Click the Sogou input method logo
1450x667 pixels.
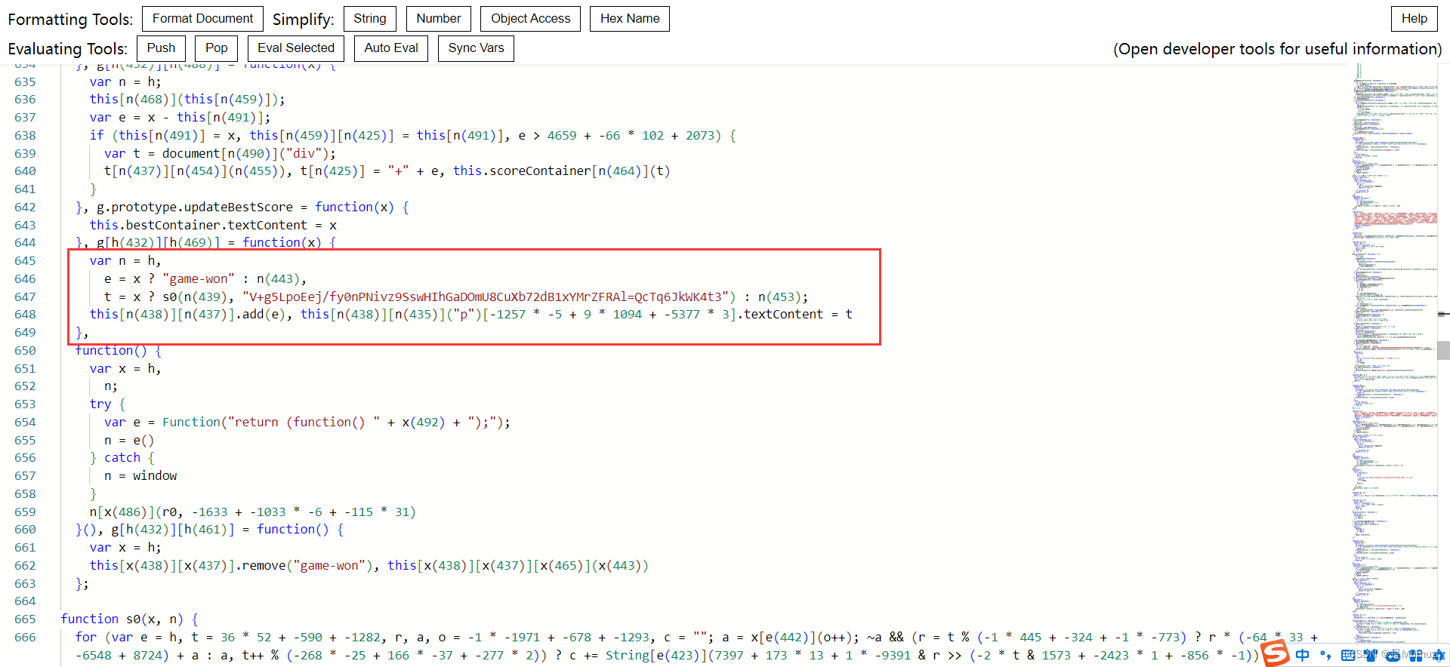point(1275,653)
